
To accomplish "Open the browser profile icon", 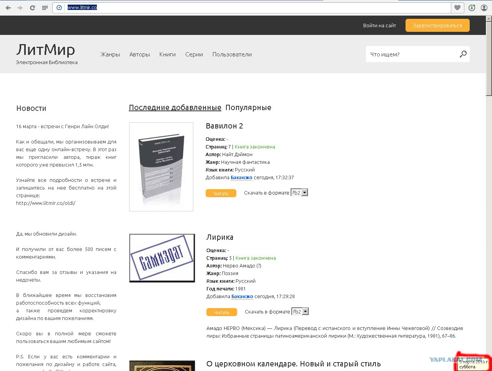I will [x=484, y=8].
